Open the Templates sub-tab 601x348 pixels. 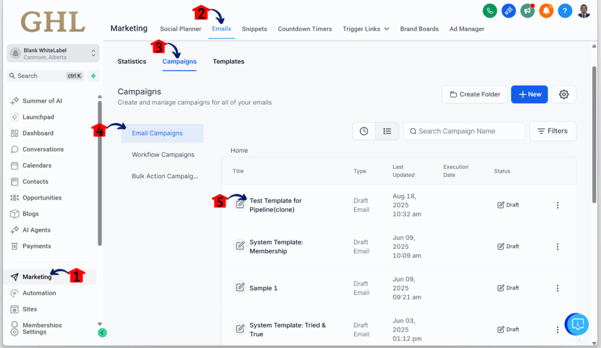click(x=228, y=61)
